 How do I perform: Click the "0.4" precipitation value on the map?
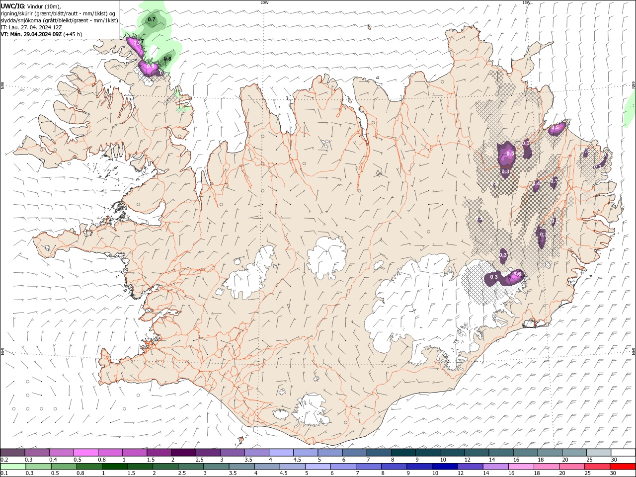coord(537,184)
